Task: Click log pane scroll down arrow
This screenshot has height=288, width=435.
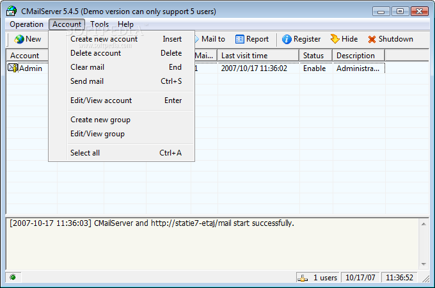Action: (x=423, y=264)
